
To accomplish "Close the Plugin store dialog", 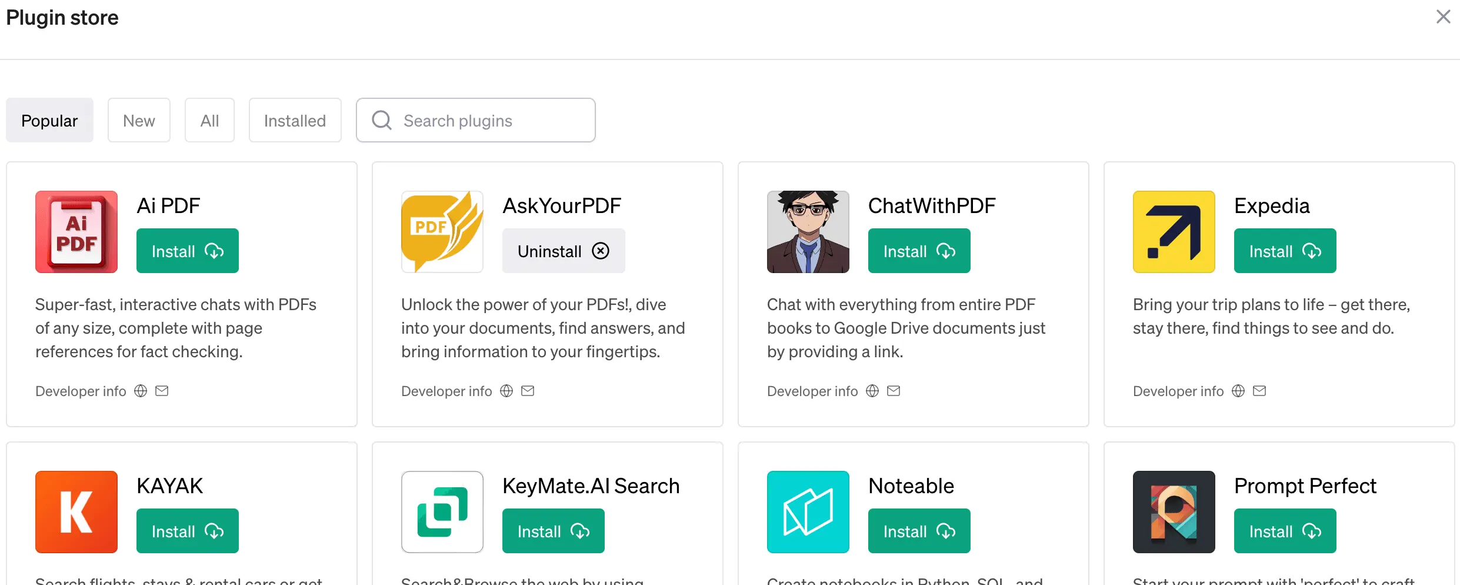I will pos(1443,16).
